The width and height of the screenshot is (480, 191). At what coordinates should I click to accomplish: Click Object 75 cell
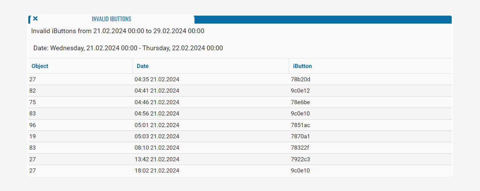32,102
